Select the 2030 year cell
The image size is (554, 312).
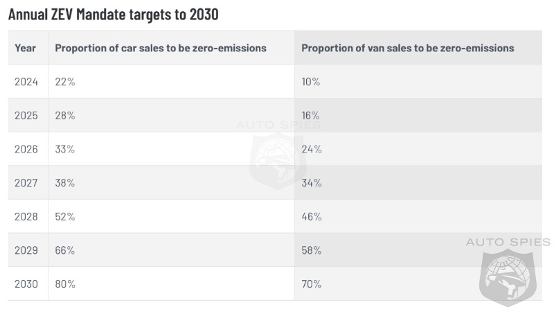(26, 284)
